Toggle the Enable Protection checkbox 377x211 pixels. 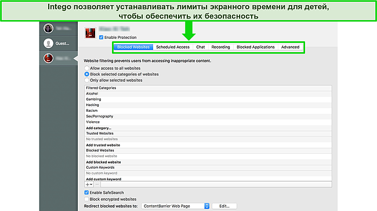click(x=101, y=37)
